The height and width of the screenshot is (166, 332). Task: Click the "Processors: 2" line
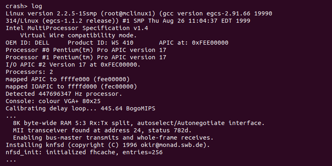(x=29, y=72)
